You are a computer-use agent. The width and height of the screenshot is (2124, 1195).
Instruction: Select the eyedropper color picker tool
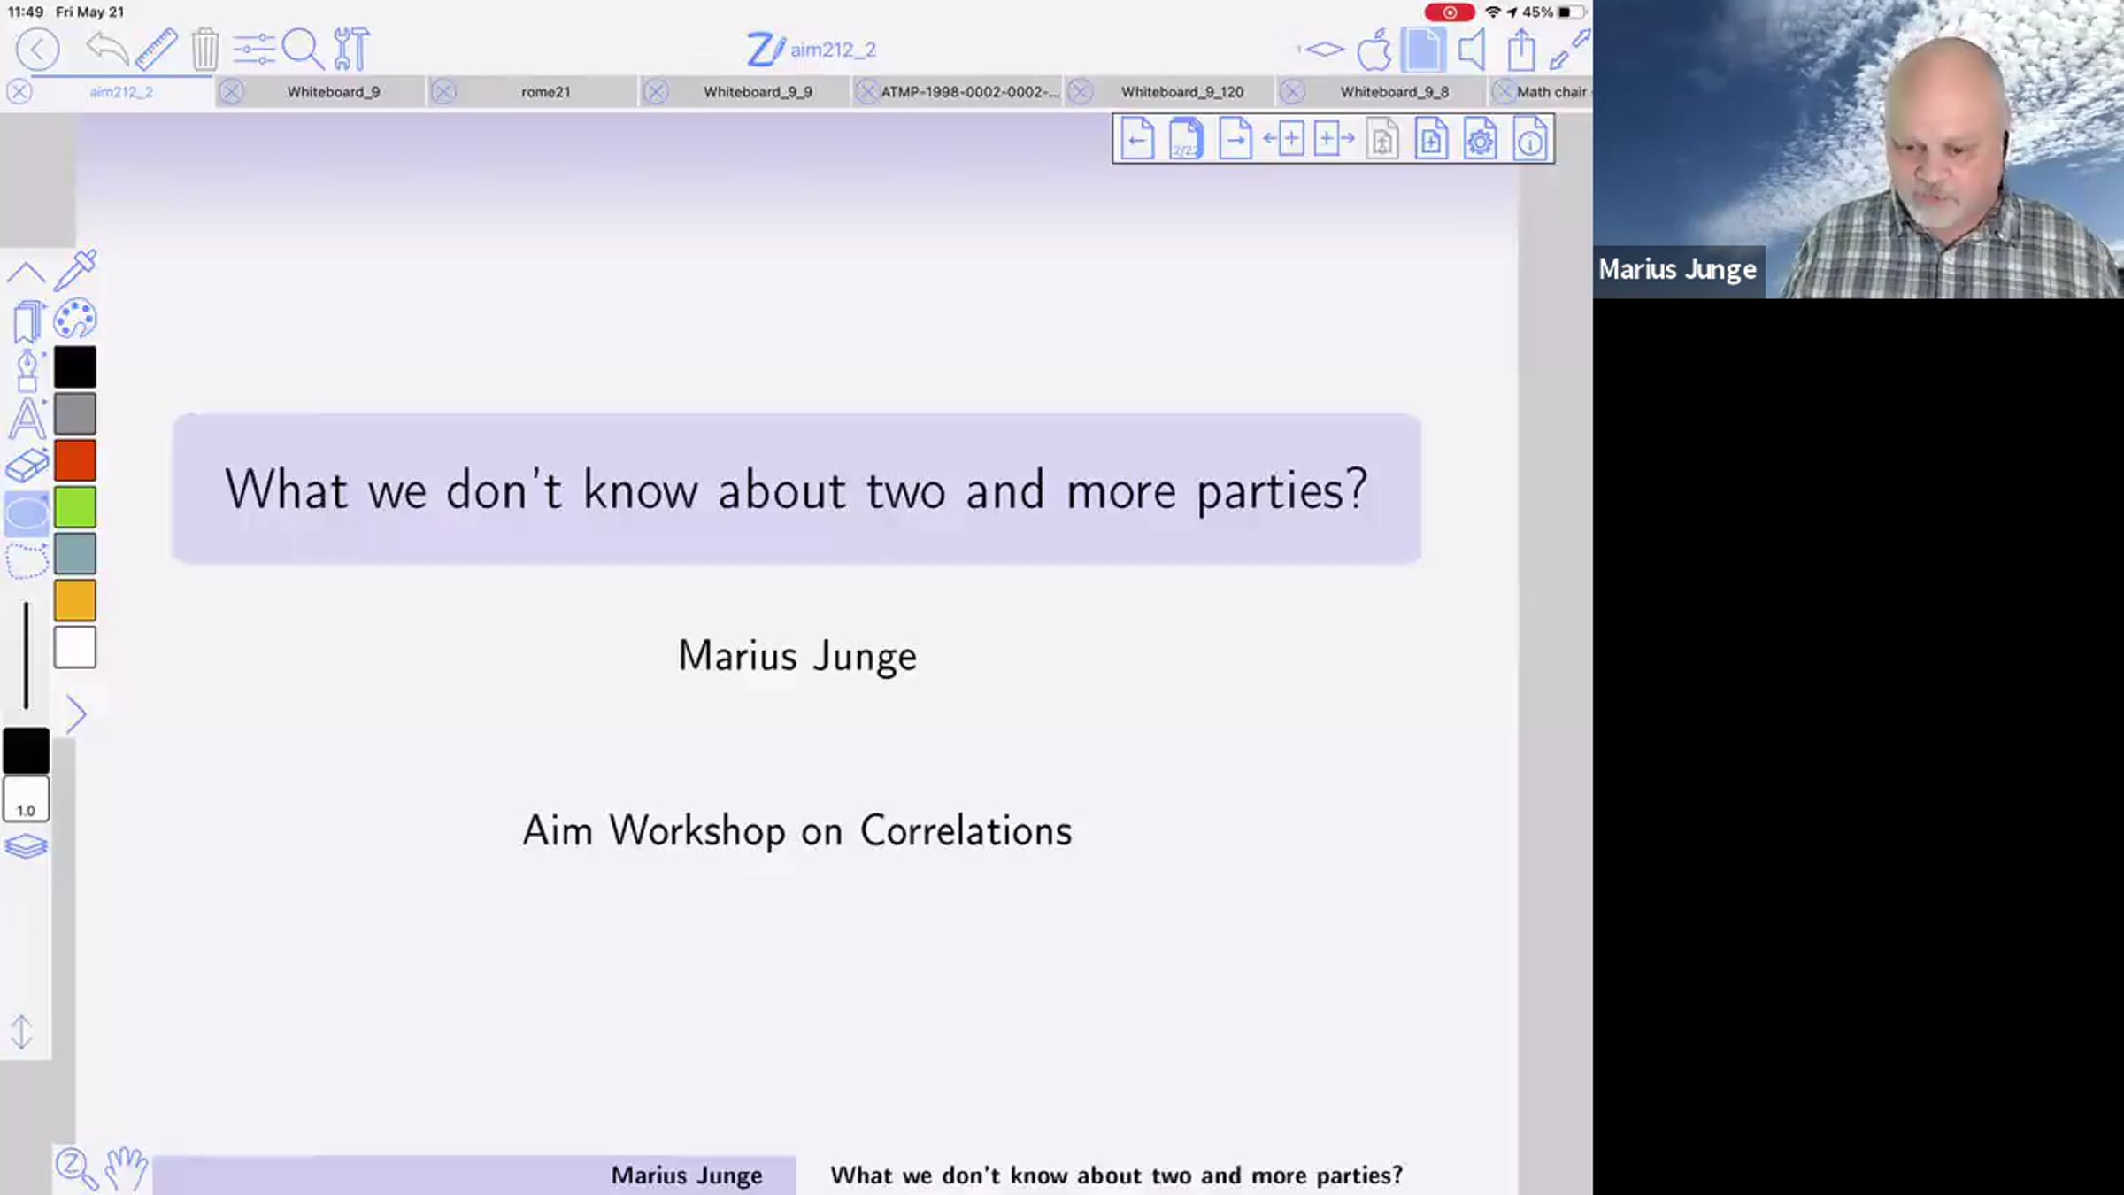click(x=75, y=270)
